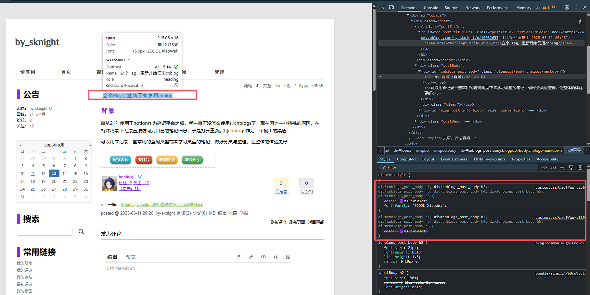Click the comment editor link icon
Viewport: 590px width, 295px height.
pos(251,257)
